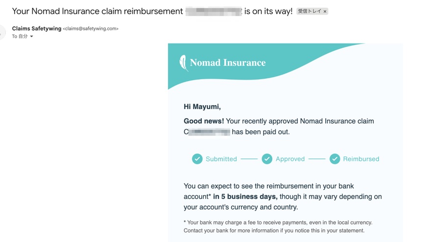Click the Approved step label

pos(290,159)
